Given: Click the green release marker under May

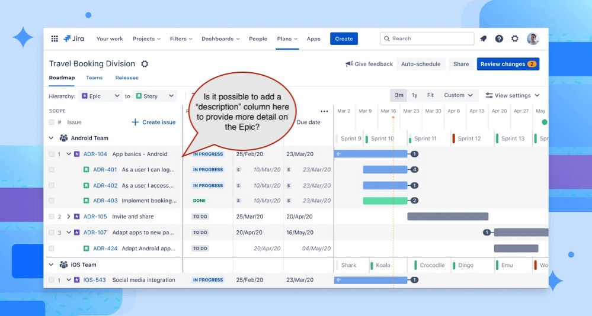Looking at the screenshot, I should click(x=545, y=122).
